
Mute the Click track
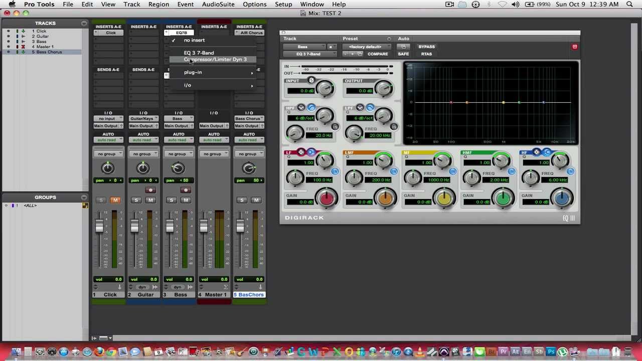pyautogui.click(x=115, y=200)
